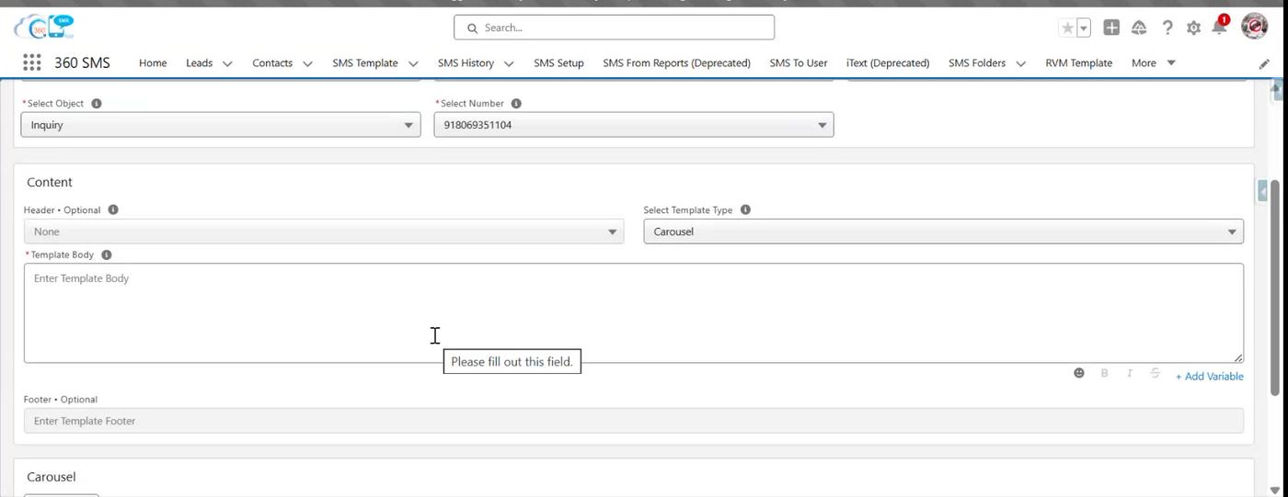Click the 360 SMS logo
This screenshot has width=1288, height=497.
[44, 27]
